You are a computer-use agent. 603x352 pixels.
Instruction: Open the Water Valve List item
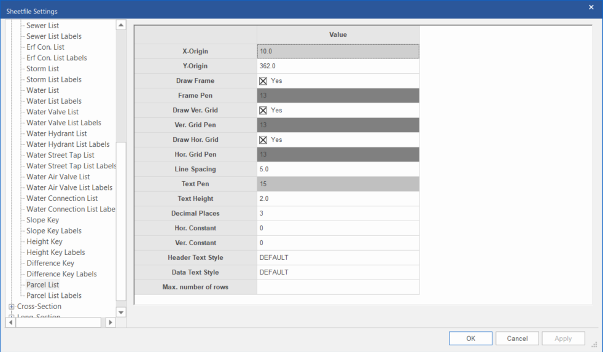point(52,112)
